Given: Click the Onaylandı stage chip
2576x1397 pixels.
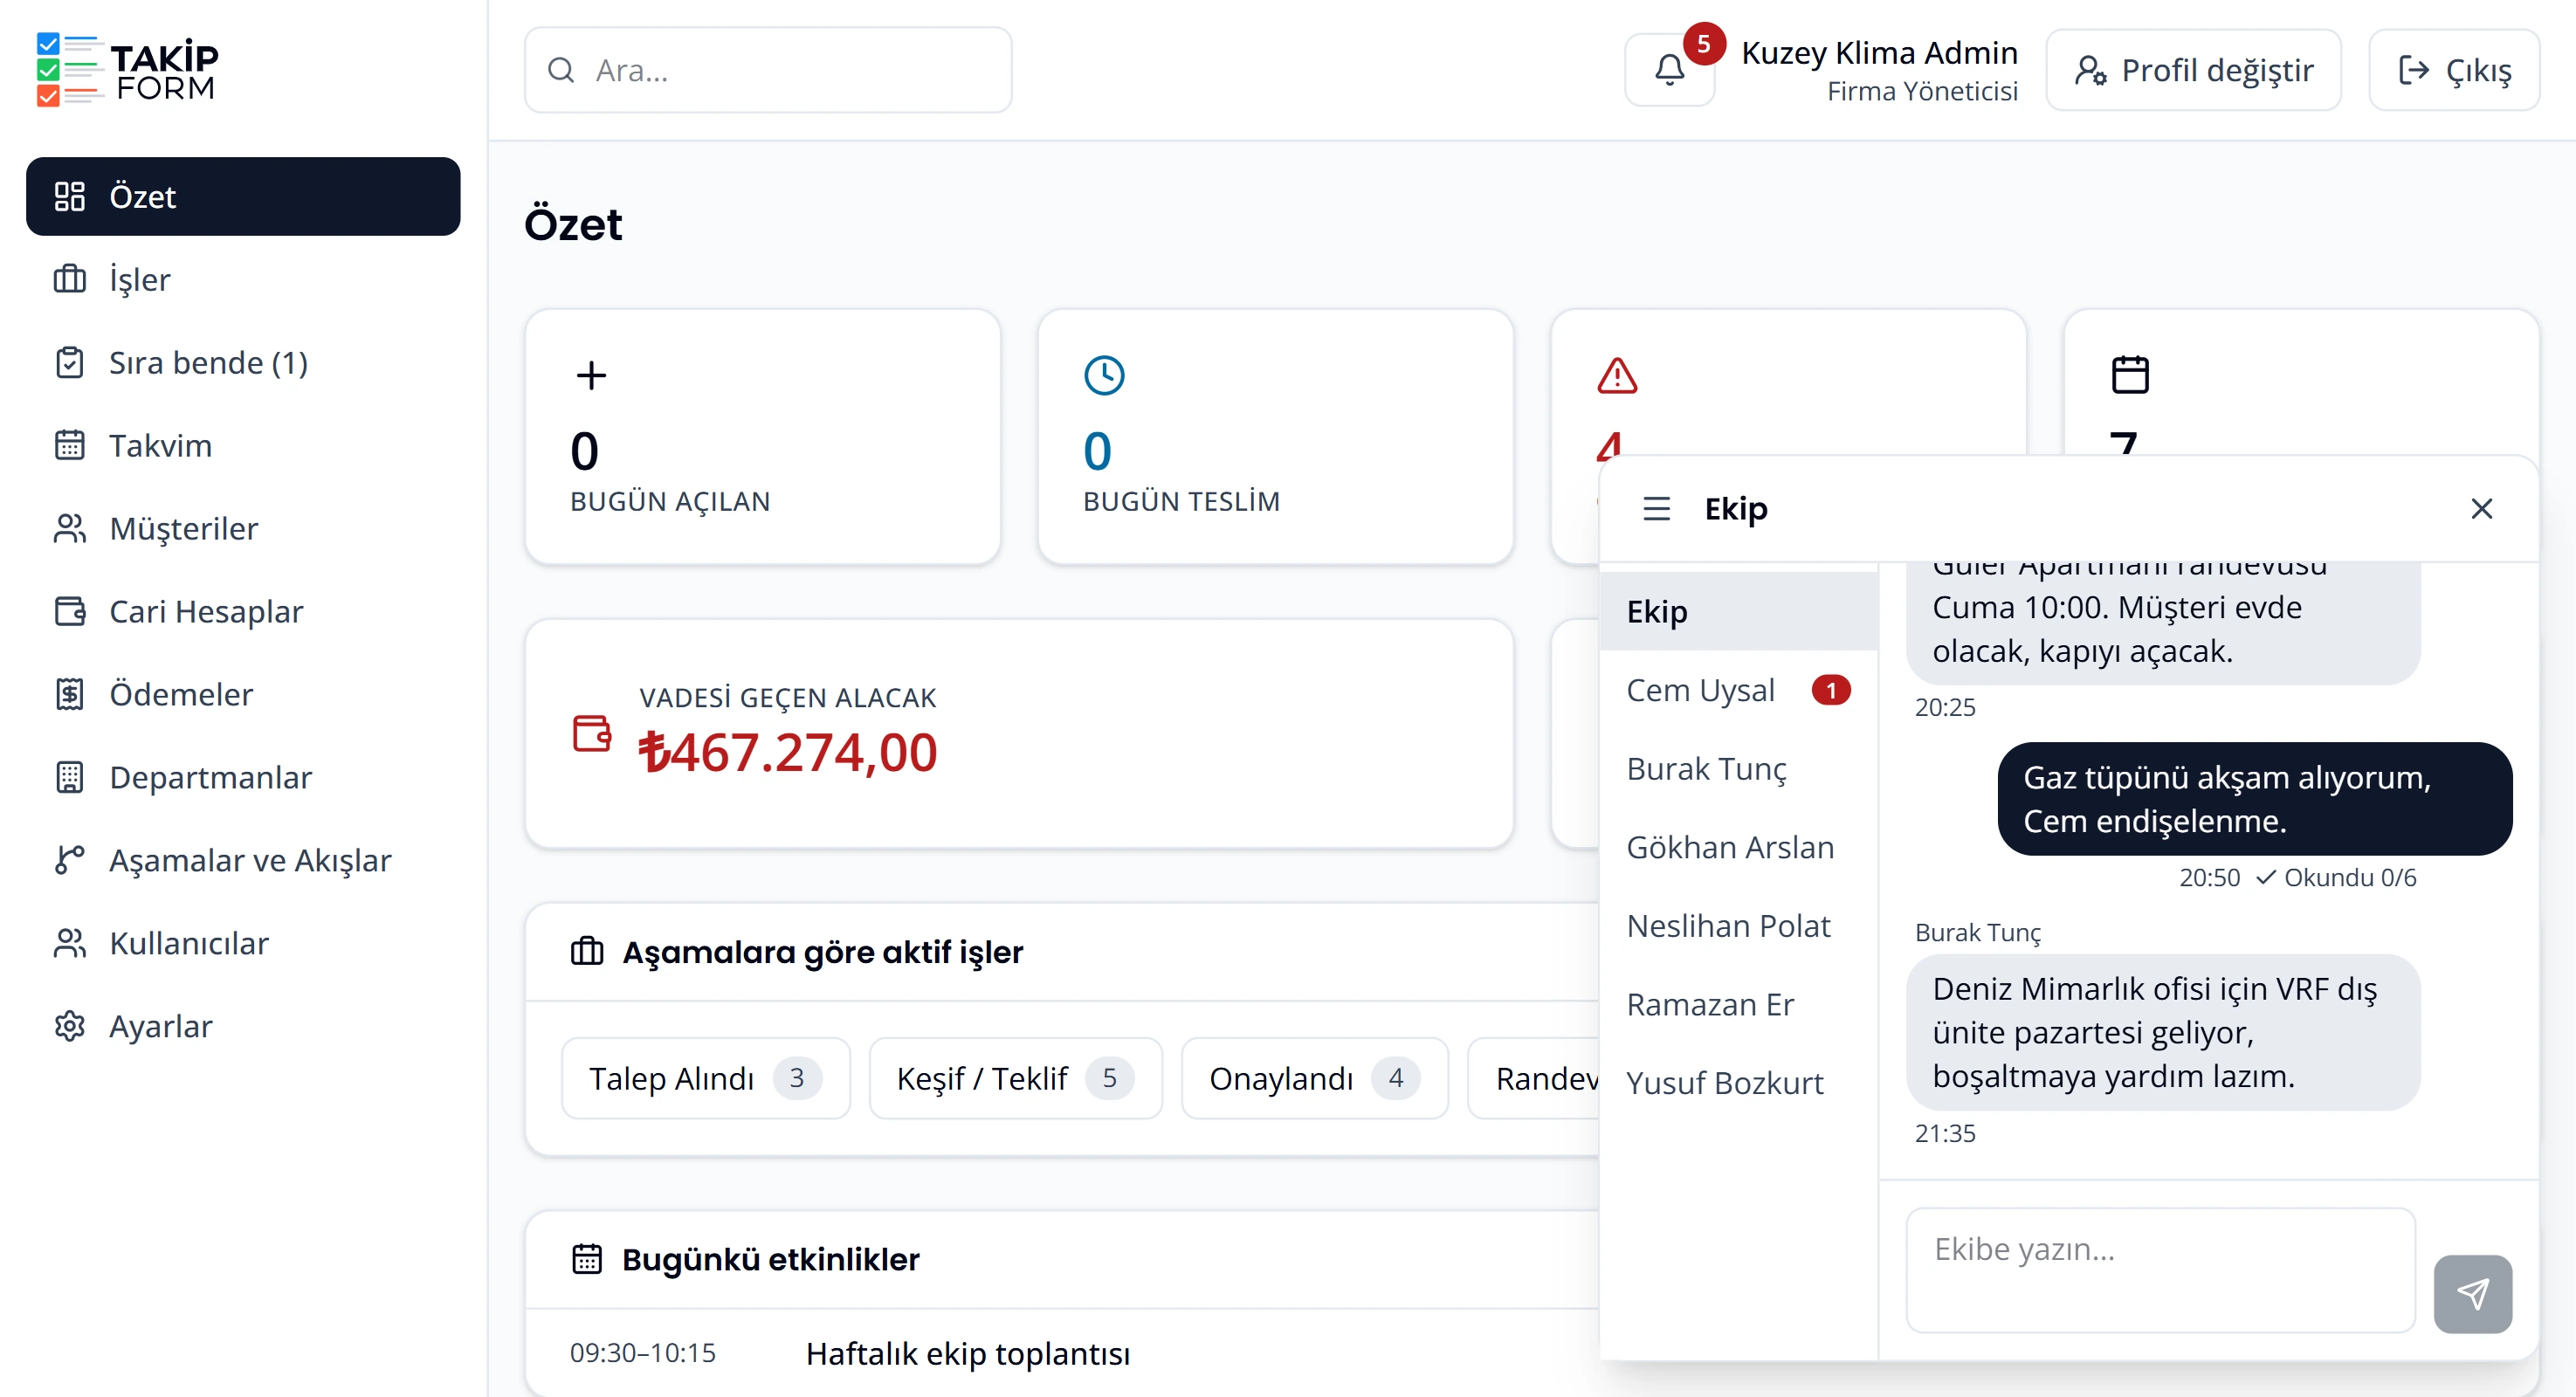Looking at the screenshot, I should click(1314, 1078).
